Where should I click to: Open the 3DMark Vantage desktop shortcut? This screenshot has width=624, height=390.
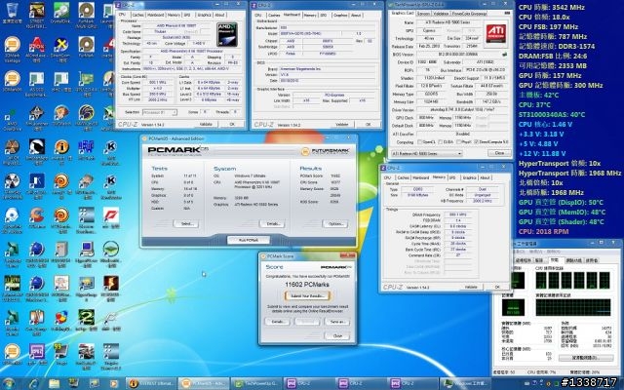pos(13,50)
